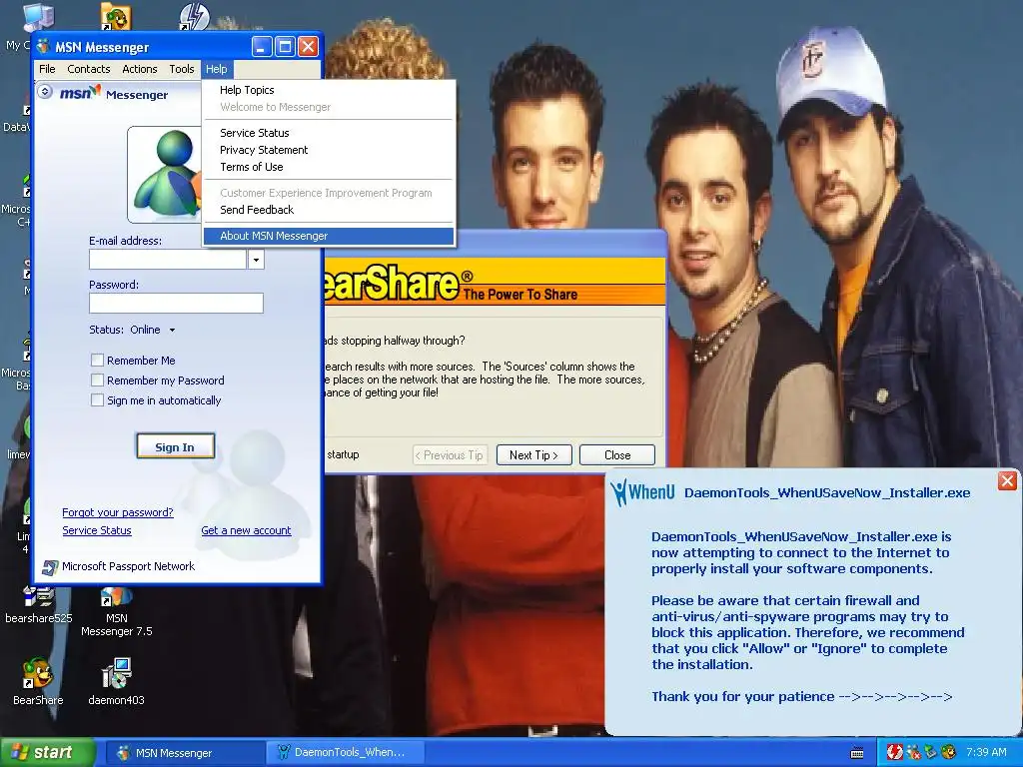Open the BearShare bear tray icon
The image size is (1023, 767).
(948, 752)
